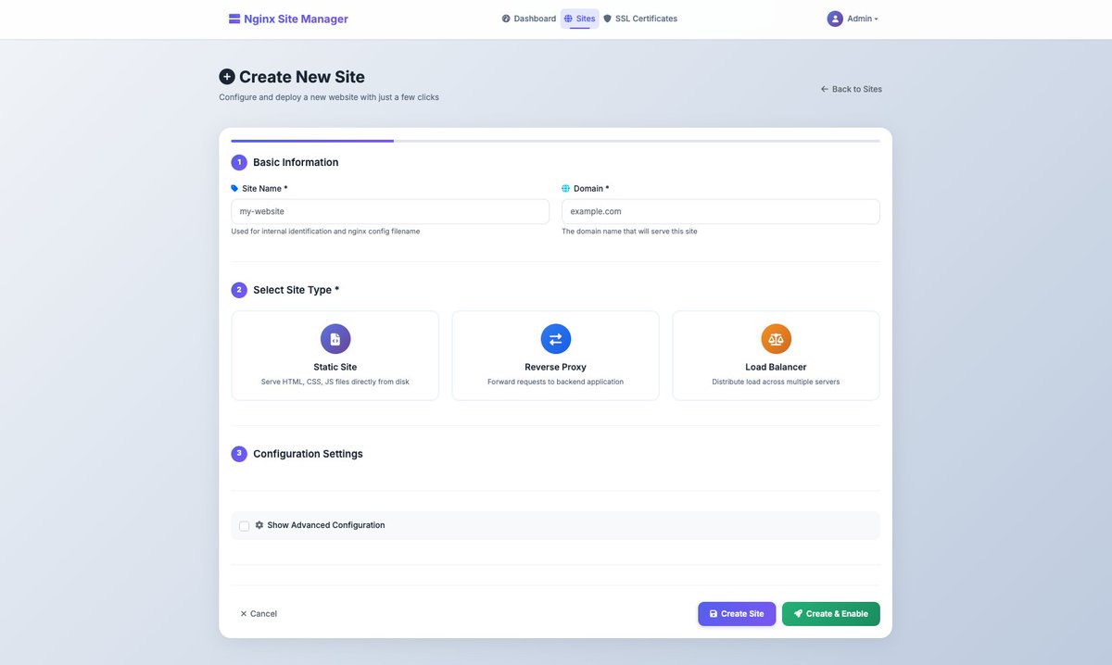Open the Dashboard nav item
The width and height of the screenshot is (1112, 665).
click(x=529, y=19)
